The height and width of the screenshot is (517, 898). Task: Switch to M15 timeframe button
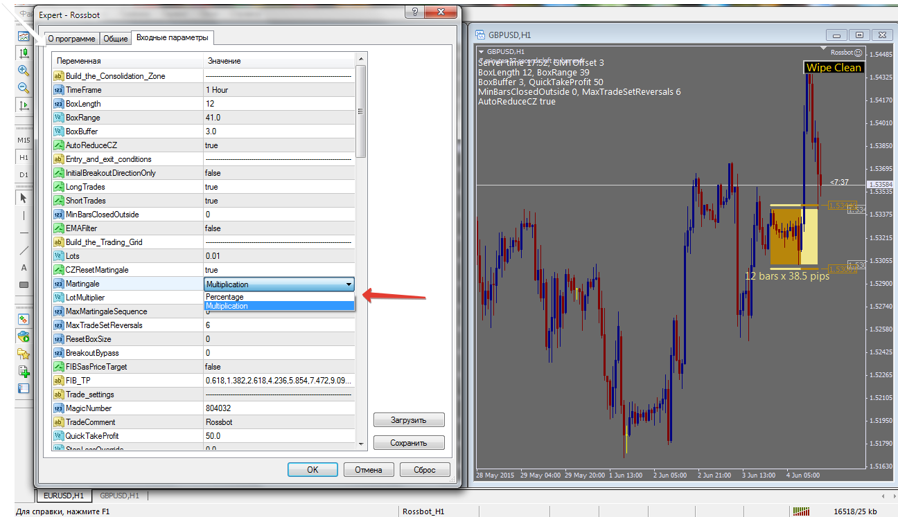pos(24,140)
